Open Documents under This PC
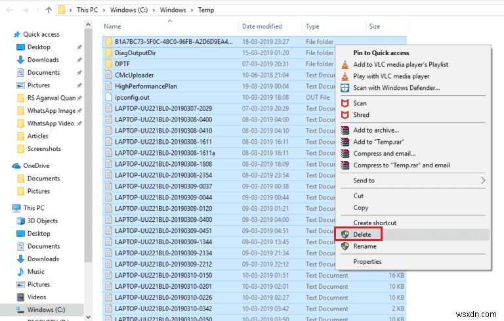Image resolution: width=504 pixels, height=321 pixels. [x=43, y=246]
